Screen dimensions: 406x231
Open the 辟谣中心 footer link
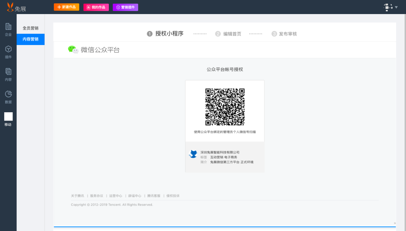pyautogui.click(x=135, y=196)
